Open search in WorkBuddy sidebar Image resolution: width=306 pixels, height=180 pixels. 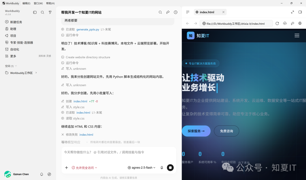[42, 12]
